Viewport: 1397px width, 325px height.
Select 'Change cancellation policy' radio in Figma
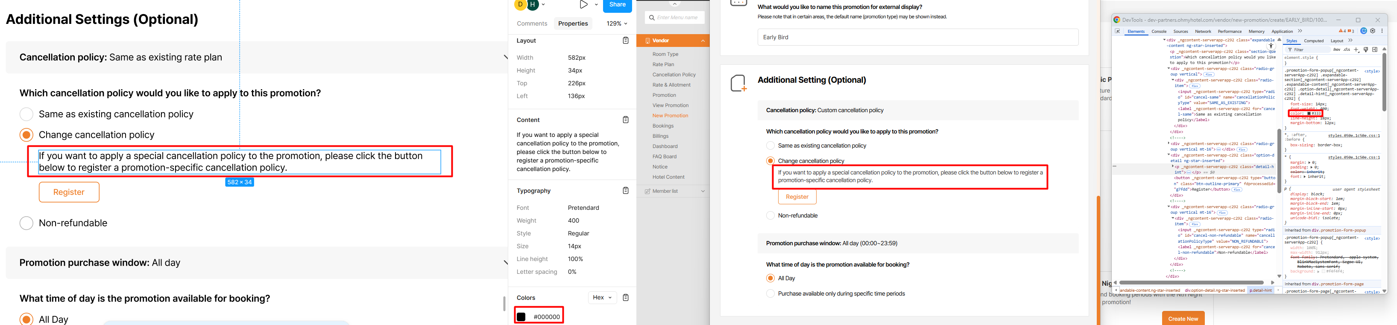[x=26, y=135]
